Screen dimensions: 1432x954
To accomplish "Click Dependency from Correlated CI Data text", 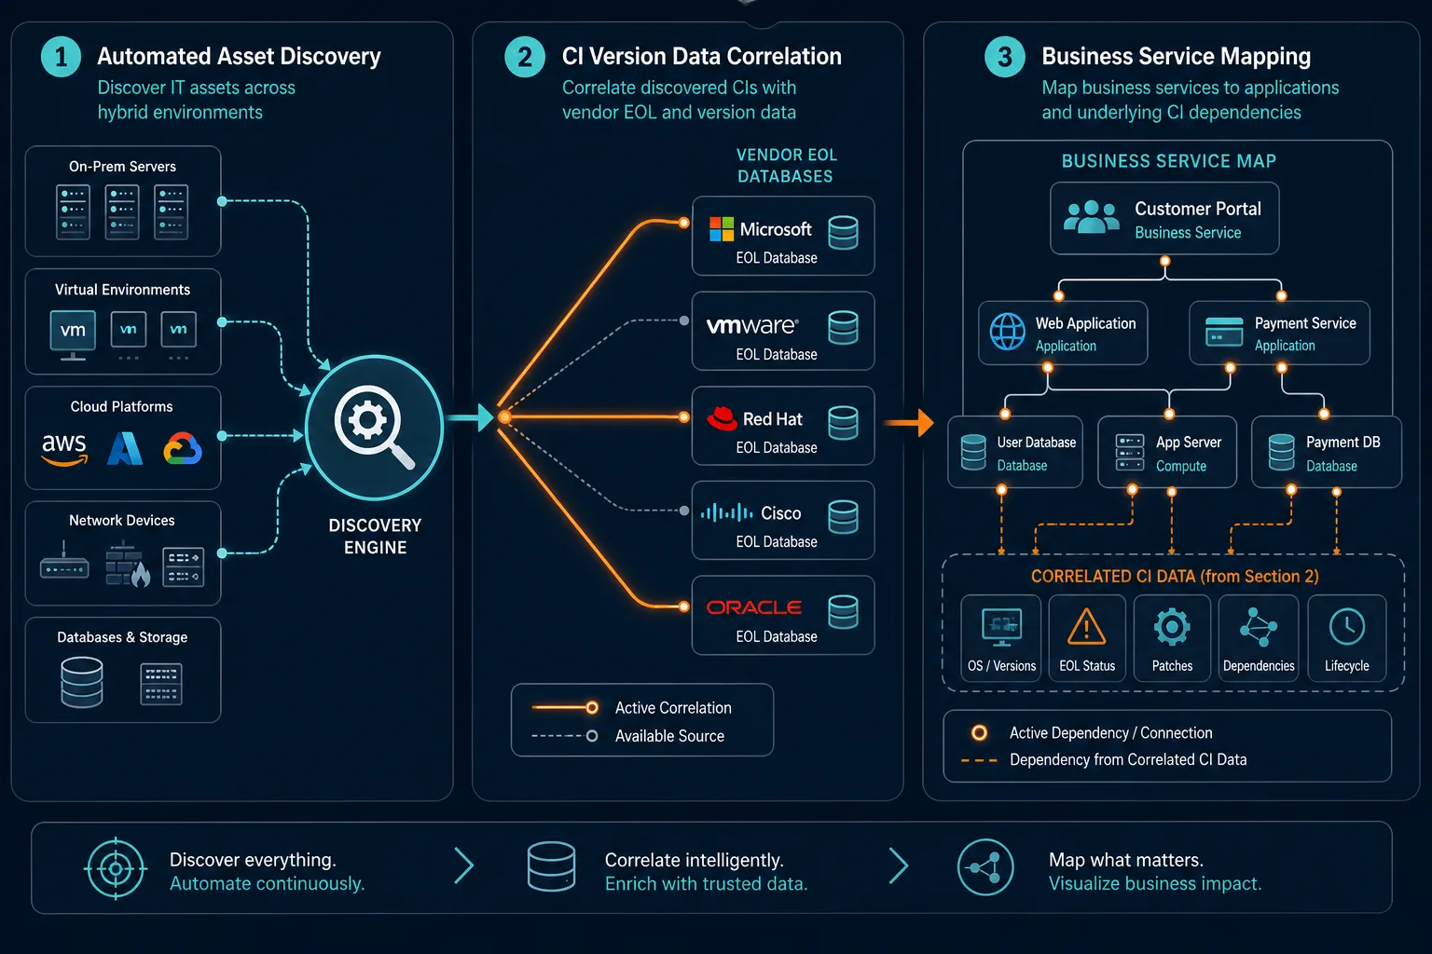I will tap(1128, 760).
